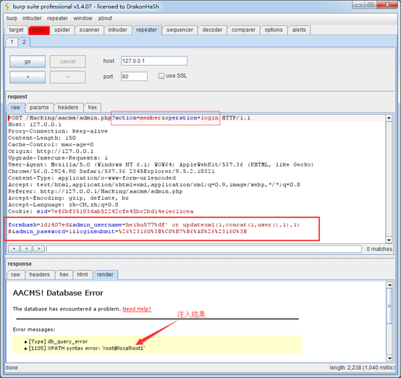Switch to the scanner tab
Viewport: 401px width, 378px height.
tap(89, 30)
